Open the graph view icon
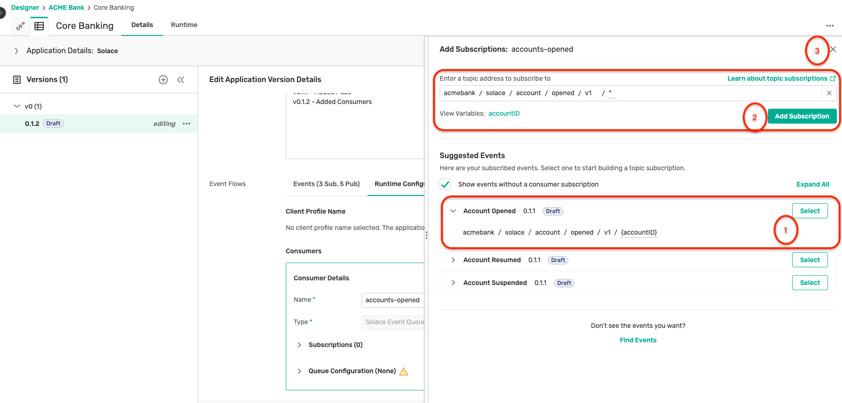The height and width of the screenshot is (403, 842). pos(20,26)
